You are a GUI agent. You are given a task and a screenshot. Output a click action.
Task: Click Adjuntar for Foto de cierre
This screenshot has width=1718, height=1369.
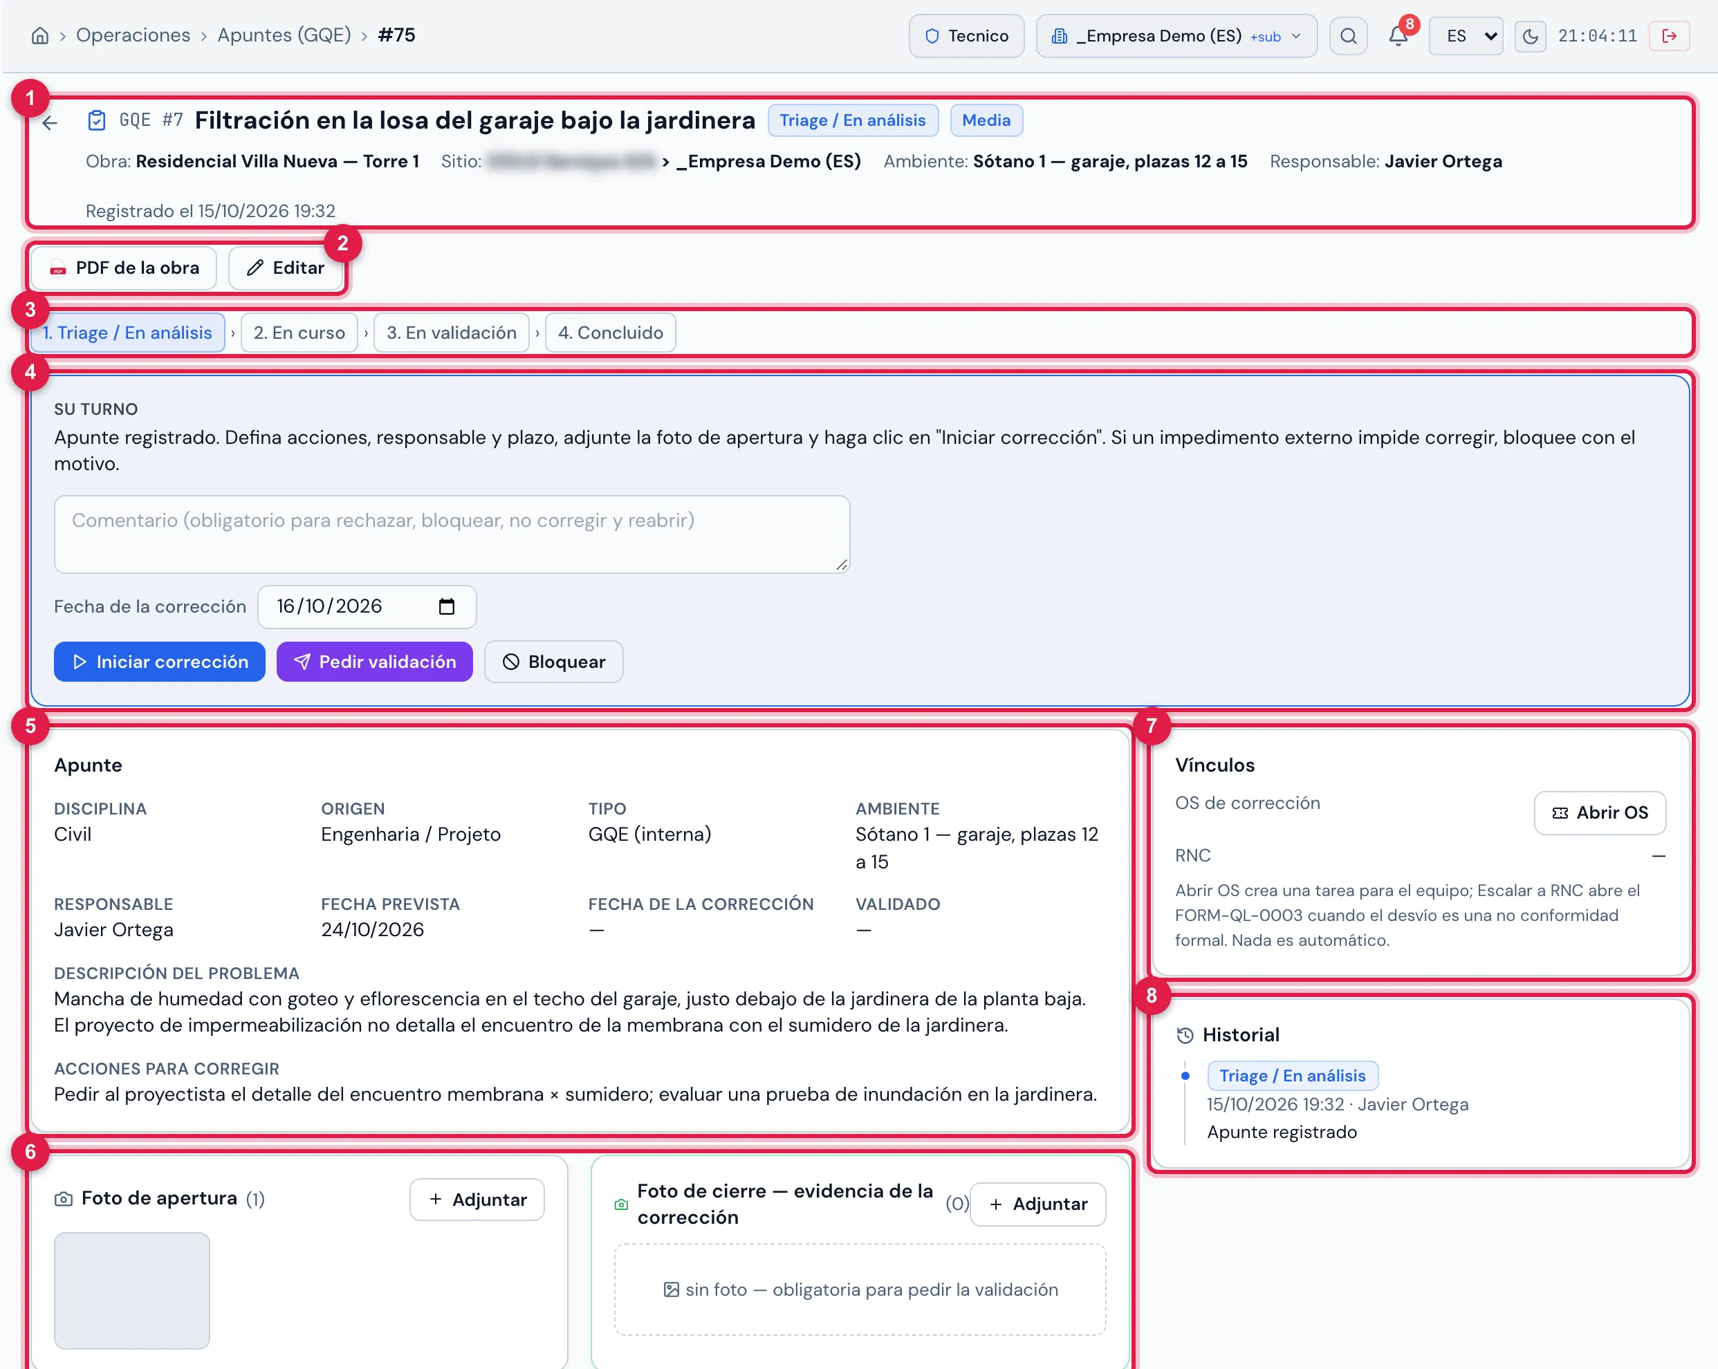pyautogui.click(x=1037, y=1204)
